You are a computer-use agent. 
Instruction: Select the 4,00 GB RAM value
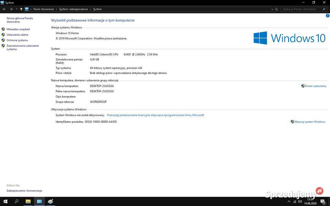(94, 59)
